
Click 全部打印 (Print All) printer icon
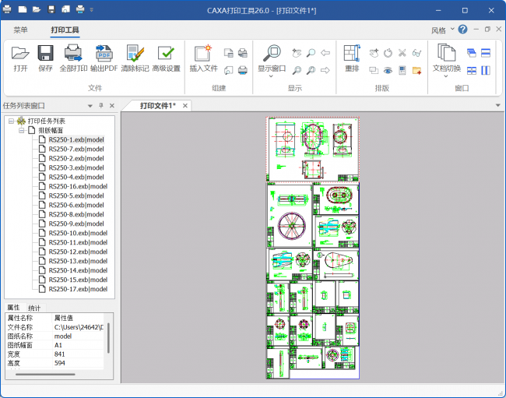(x=73, y=53)
